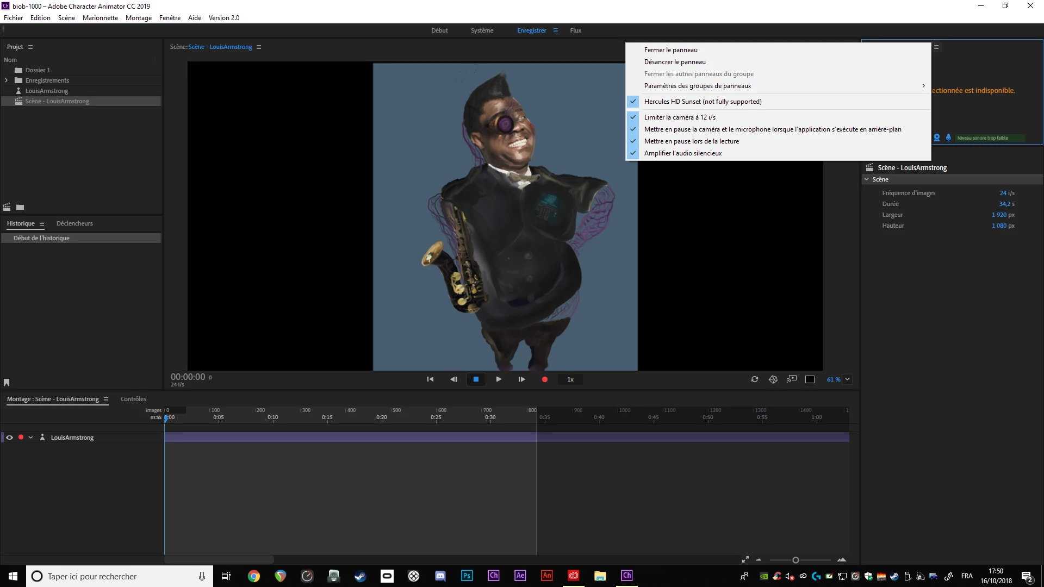Uncheck Hercules HD Sunset camera option
The height and width of the screenshot is (587, 1044).
(703, 102)
